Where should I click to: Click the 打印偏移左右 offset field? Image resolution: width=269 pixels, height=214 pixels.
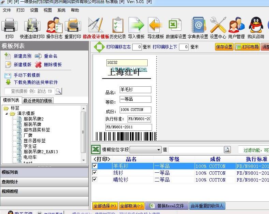[x=137, y=47]
